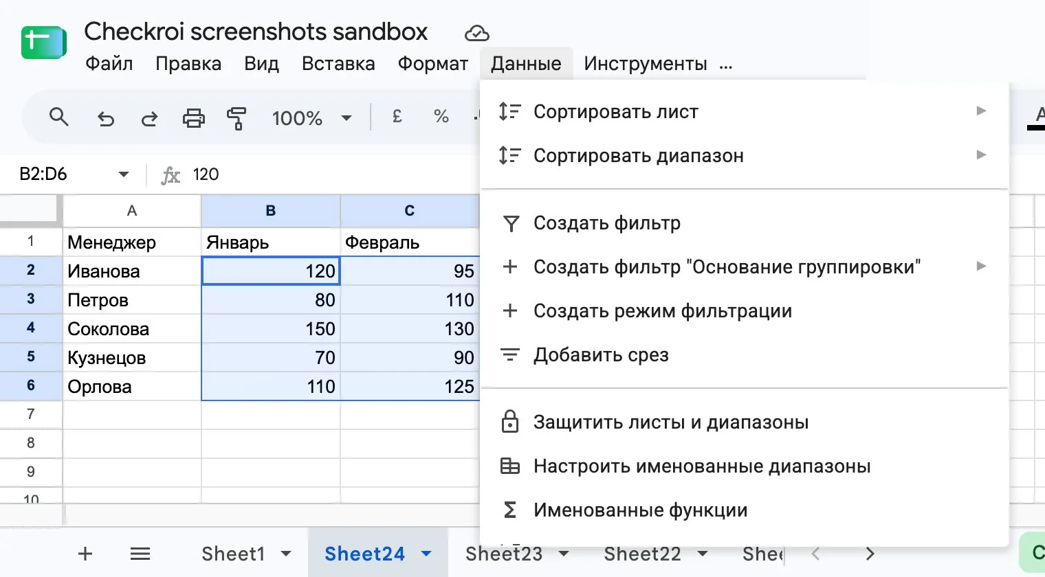Apply pound currency format
The image size is (1045, 577).
[x=397, y=117]
